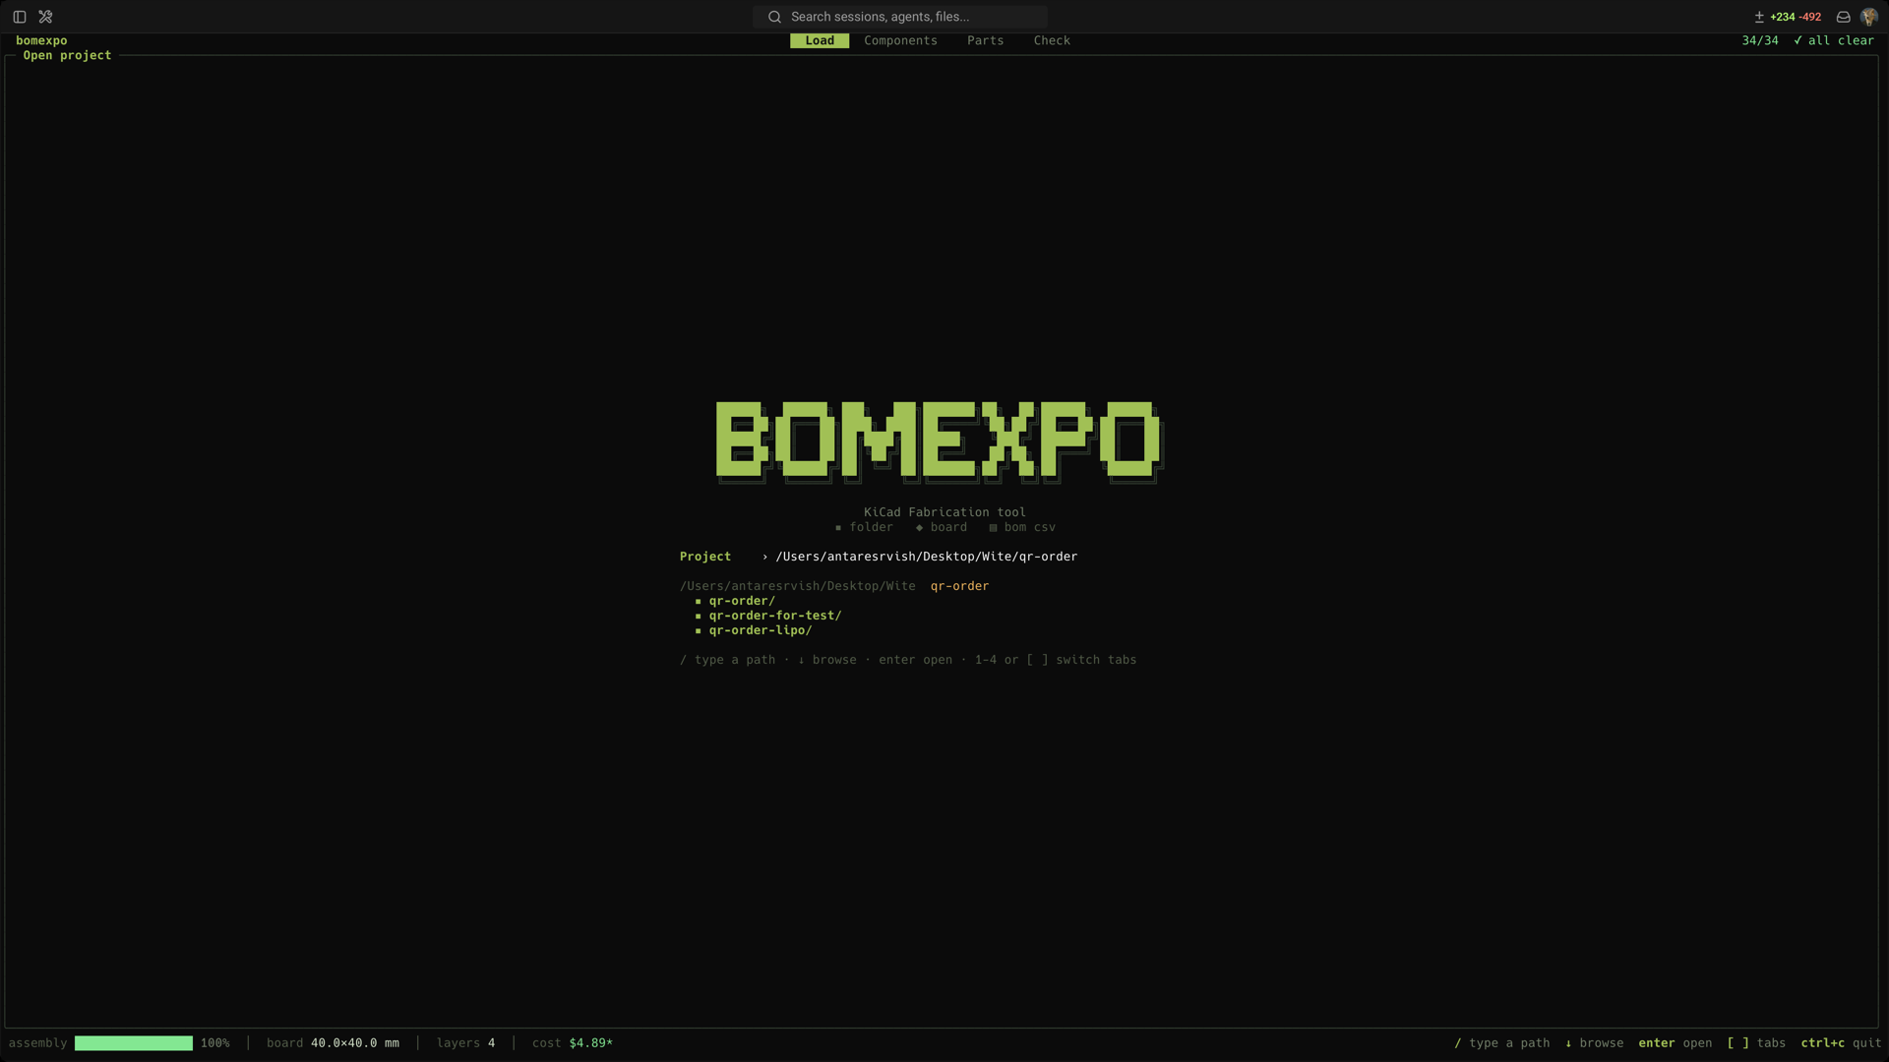The width and height of the screenshot is (1889, 1062).
Task: Switch to the Check tab
Action: pos(1052,40)
